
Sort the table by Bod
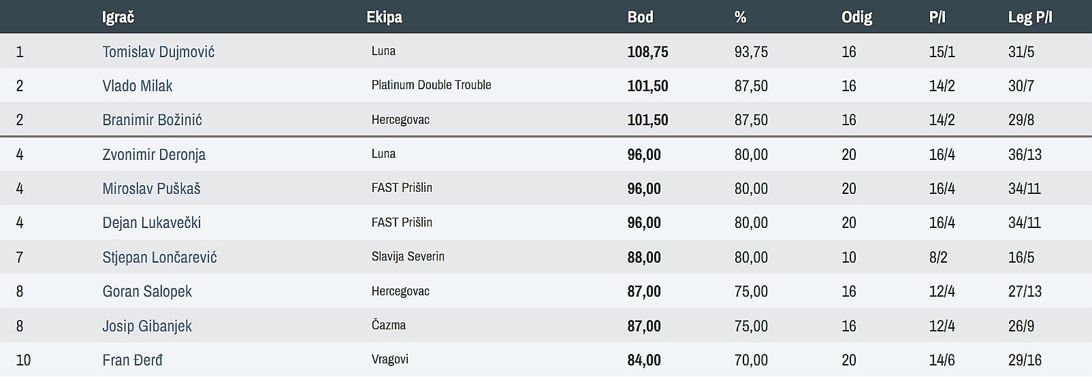[x=640, y=17]
